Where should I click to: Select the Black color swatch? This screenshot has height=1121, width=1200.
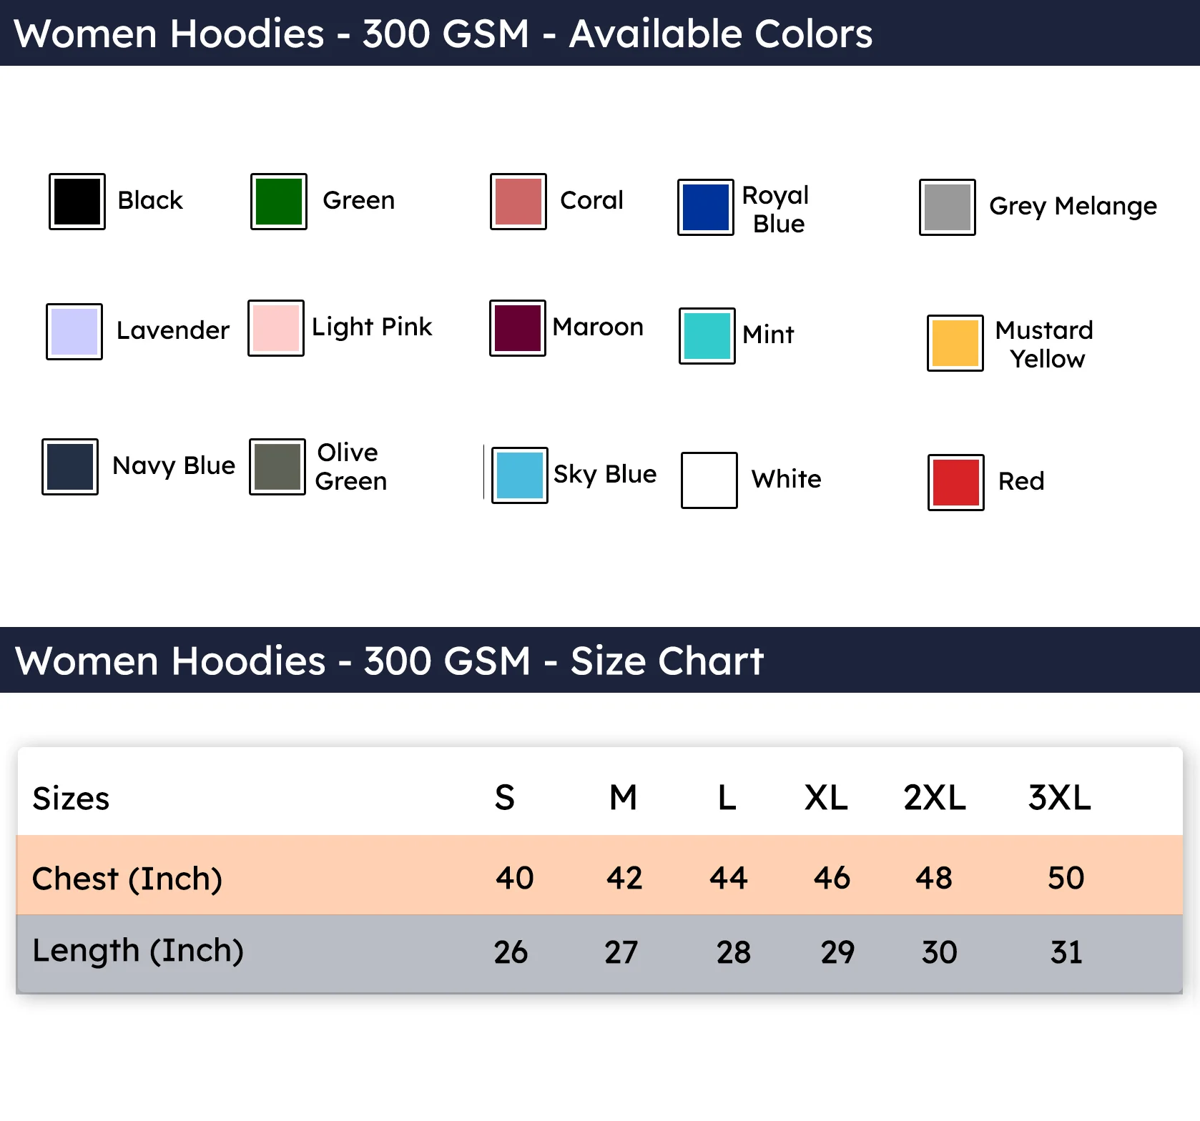pos(77,202)
